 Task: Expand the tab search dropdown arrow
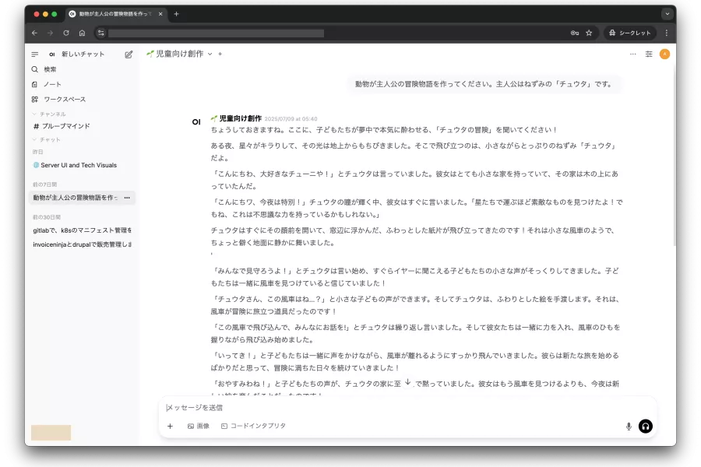[668, 14]
